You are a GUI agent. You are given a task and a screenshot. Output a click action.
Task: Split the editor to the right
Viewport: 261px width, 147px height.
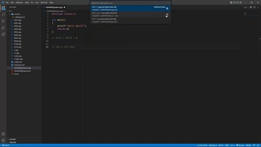(x=254, y=7)
